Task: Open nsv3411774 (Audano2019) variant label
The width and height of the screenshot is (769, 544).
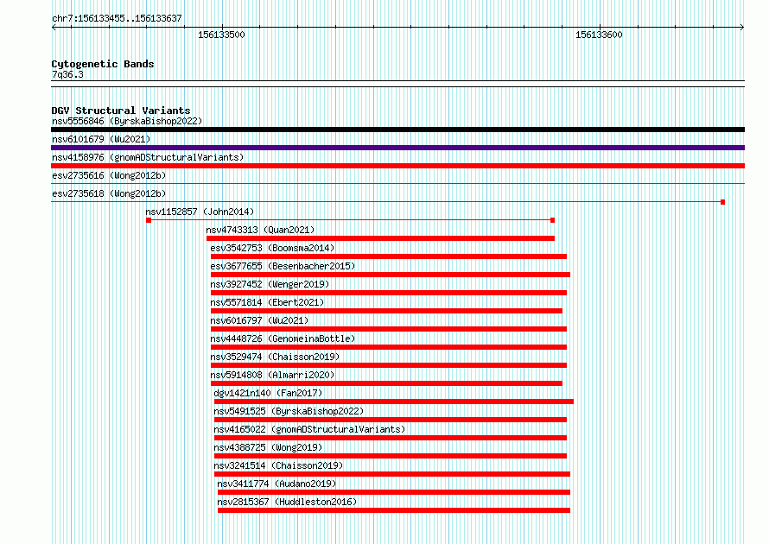Action: 276,484
